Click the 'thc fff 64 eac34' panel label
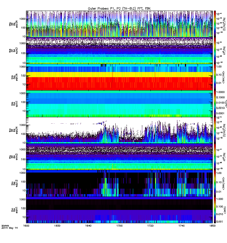227x243 pixels. 13,130
